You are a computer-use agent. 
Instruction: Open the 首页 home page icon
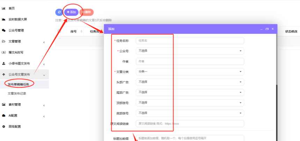(3, 8)
